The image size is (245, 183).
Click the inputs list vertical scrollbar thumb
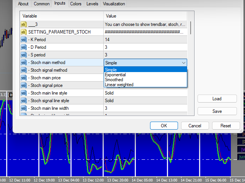(191, 28)
